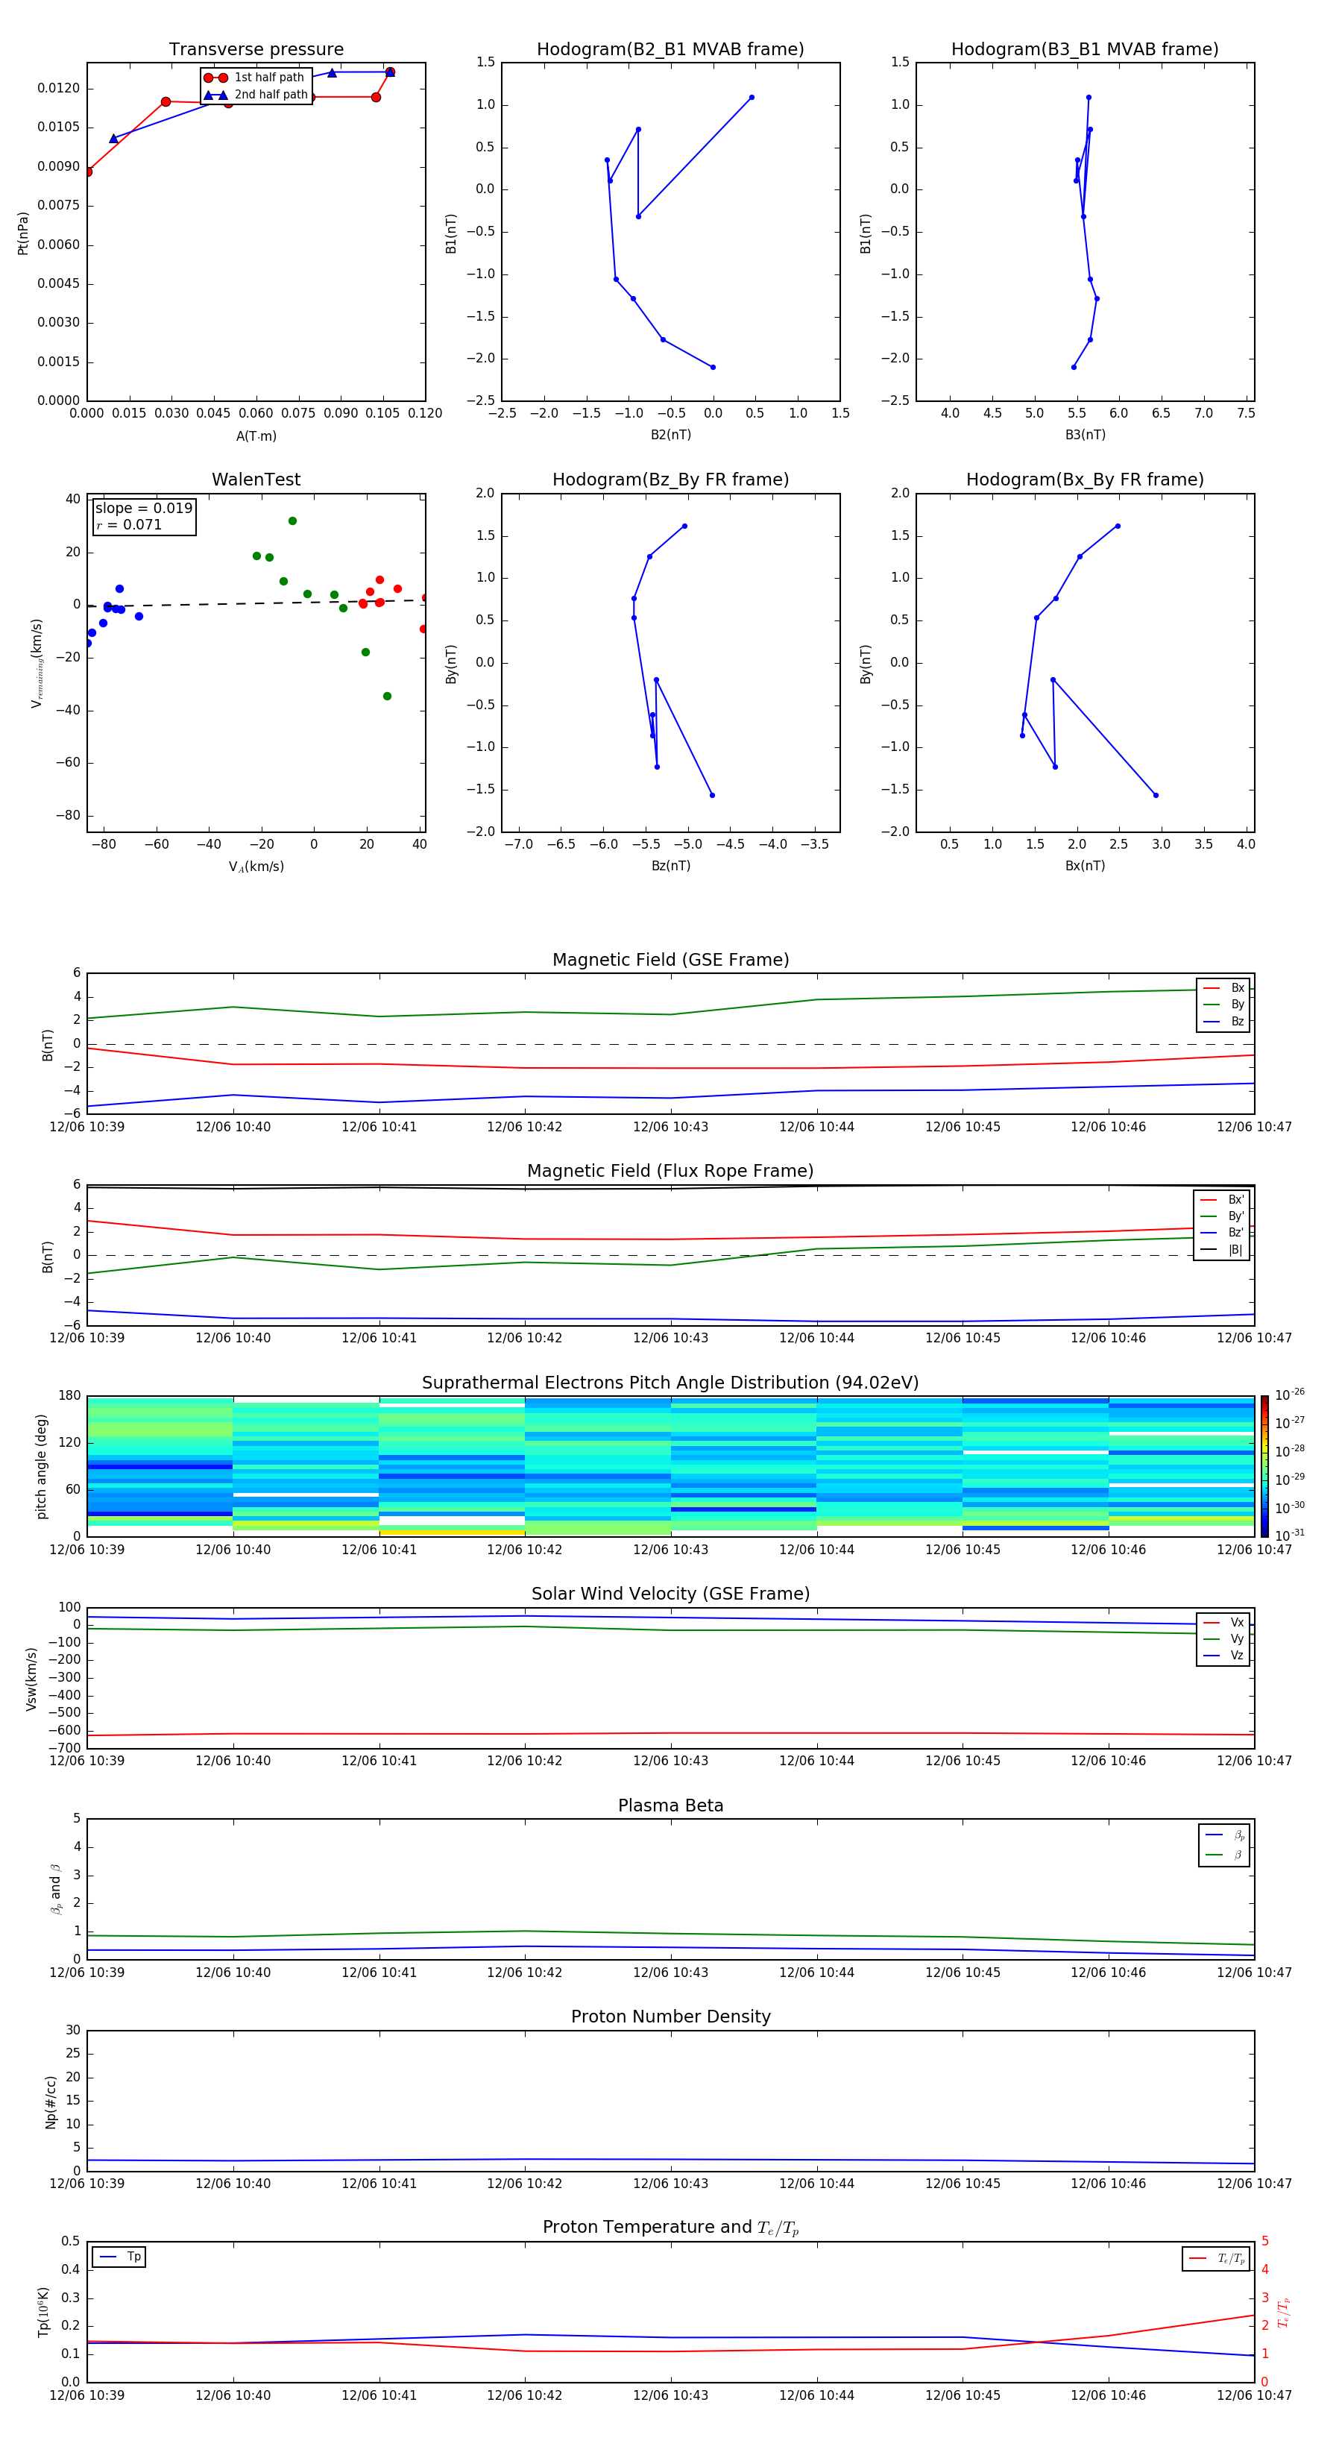This screenshot has width=1342, height=2461.
Task: Click the "Pt(nPa)" axis label
Action: tap(23, 233)
